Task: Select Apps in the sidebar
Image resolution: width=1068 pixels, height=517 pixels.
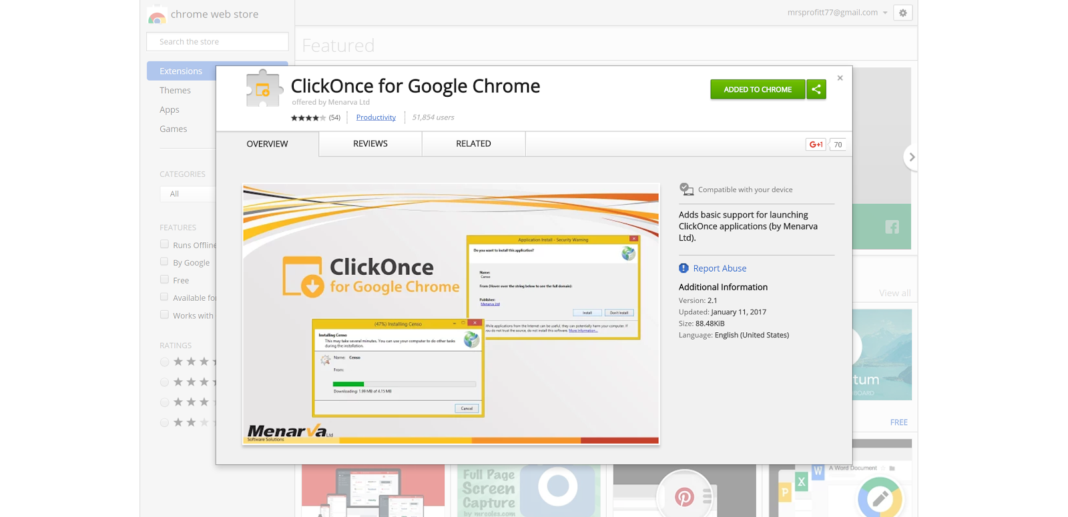Action: (x=170, y=109)
